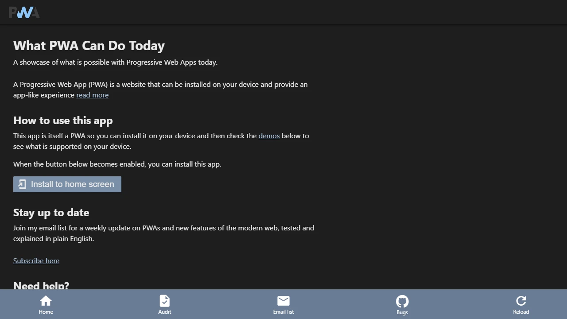Click the Audit checklist icon
This screenshot has width=567, height=319.
[164, 300]
